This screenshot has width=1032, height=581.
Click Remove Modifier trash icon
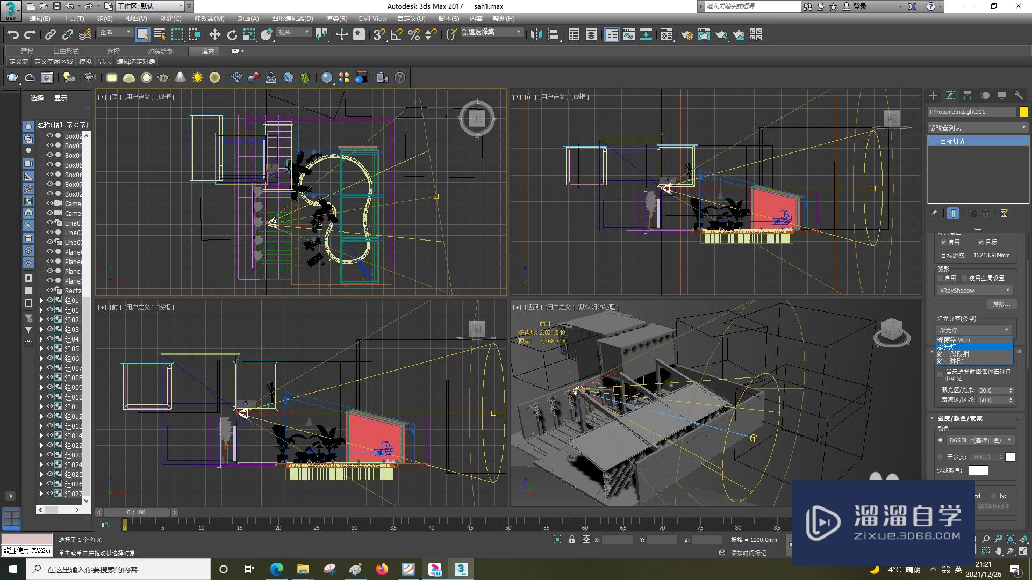coord(986,213)
